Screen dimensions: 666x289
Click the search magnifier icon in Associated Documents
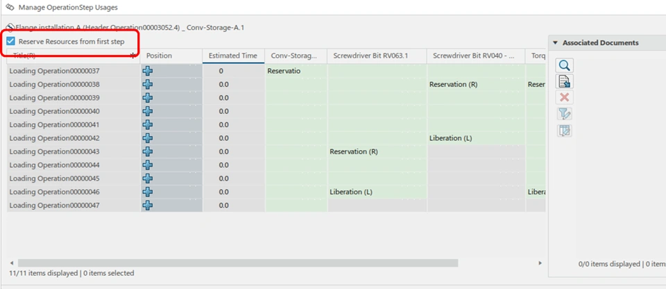(x=565, y=65)
